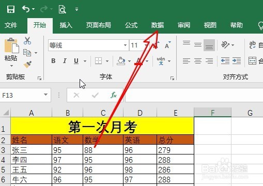Image resolution: width=263 pixels, height=186 pixels.
Task: Switch to the 页面布局 tab
Action: (99, 25)
